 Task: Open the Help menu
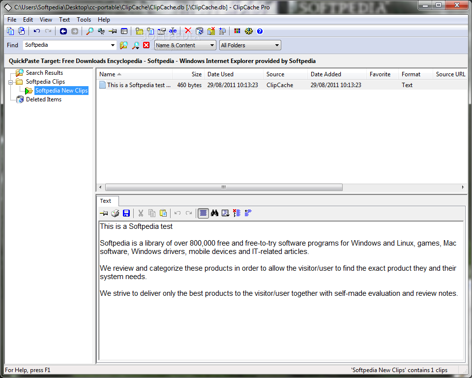pyautogui.click(x=104, y=20)
